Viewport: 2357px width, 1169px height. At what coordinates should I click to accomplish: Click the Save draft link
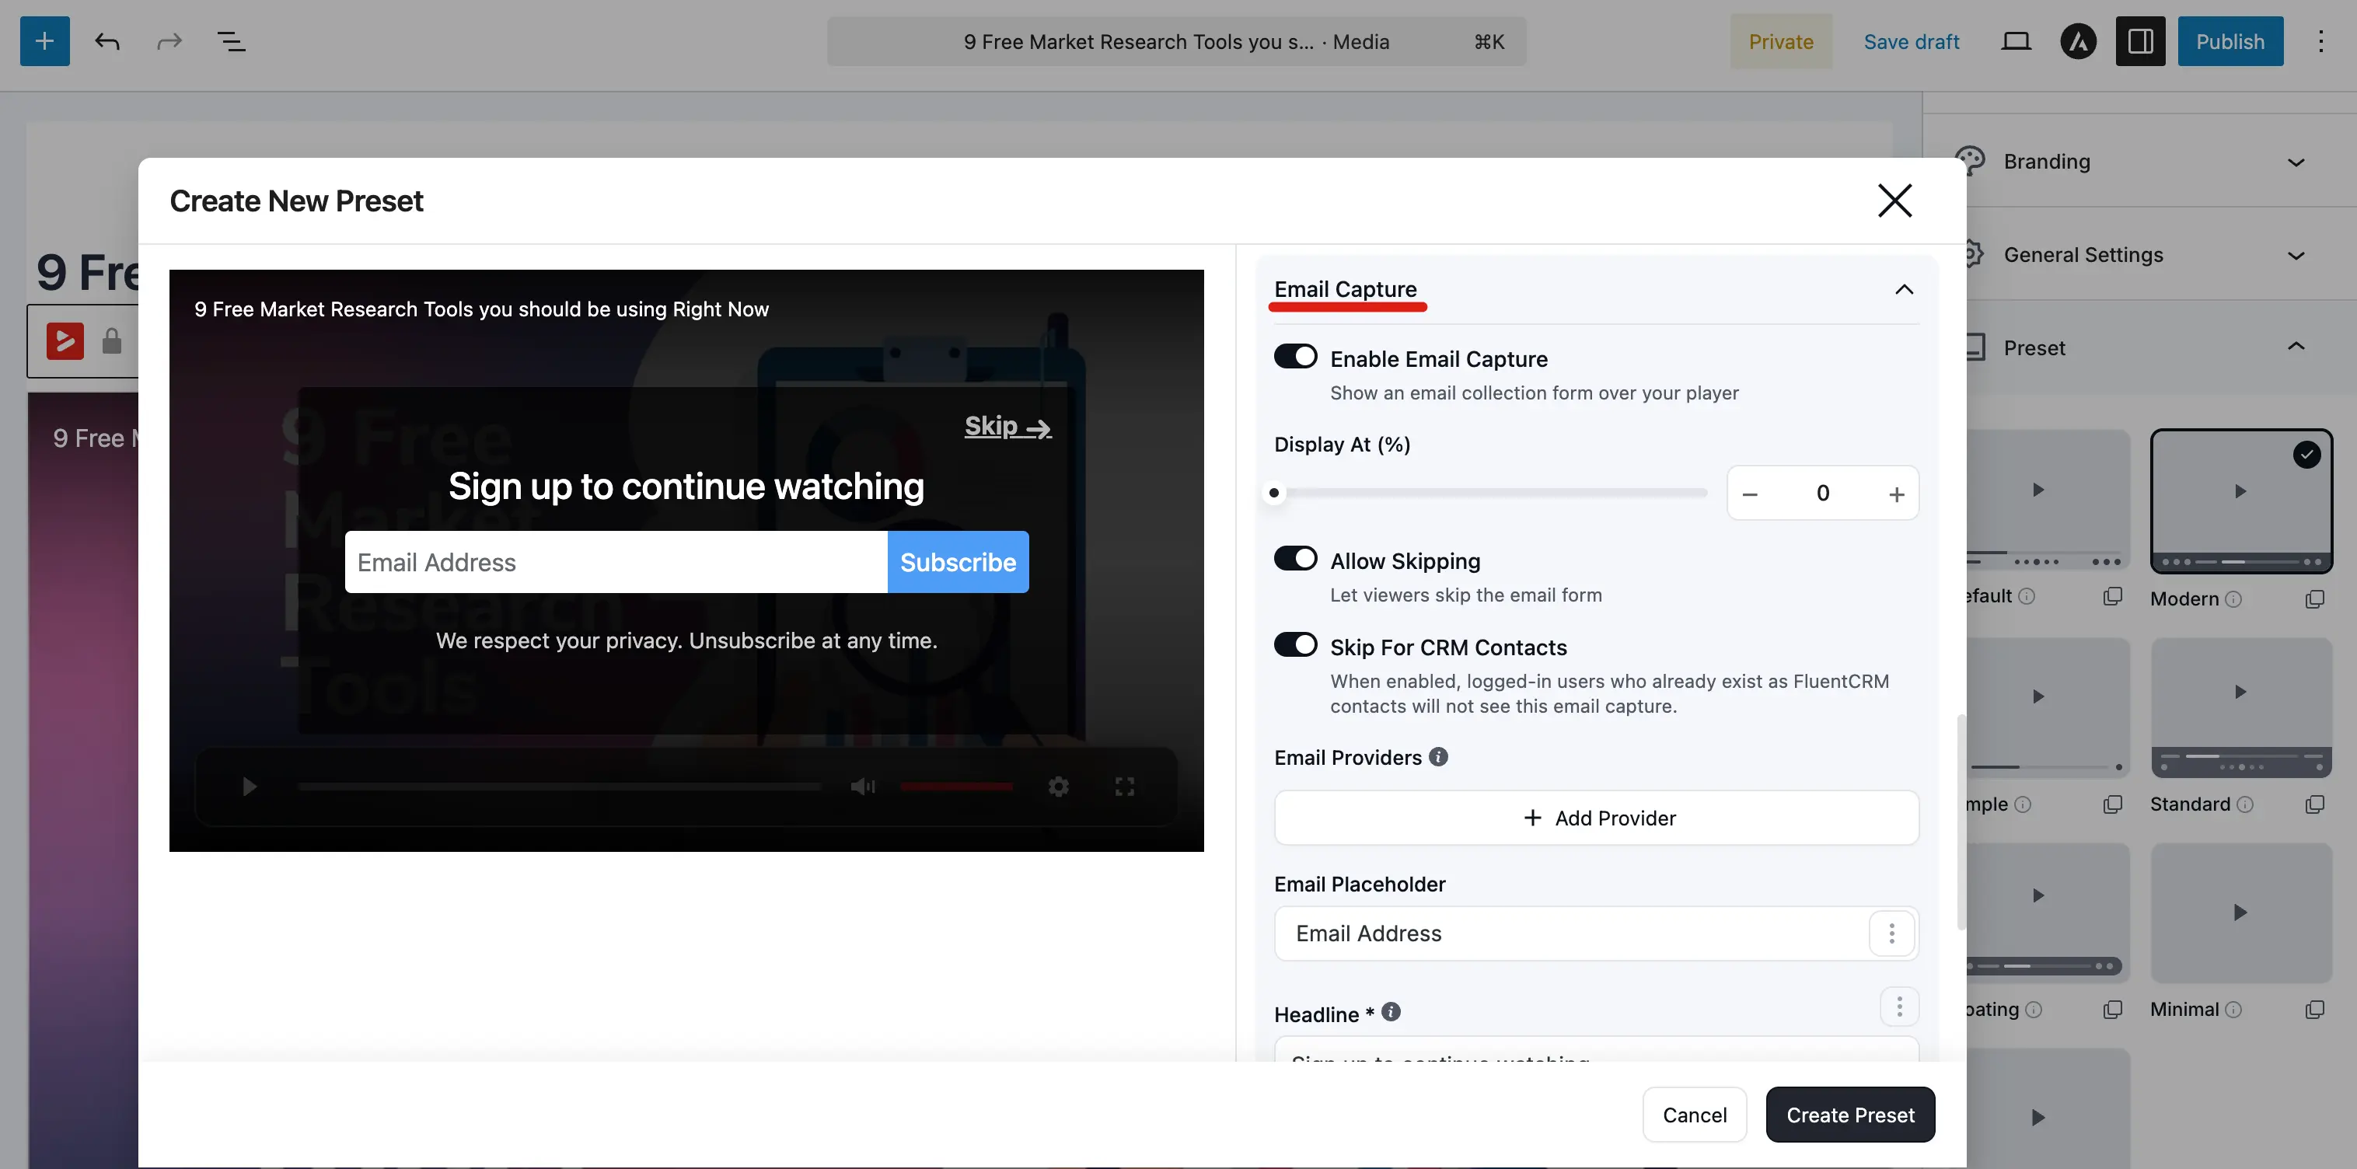tap(1911, 41)
